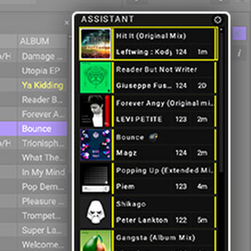Select Super La... album row
Image resolution: width=251 pixels, height=251 pixels.
click(x=42, y=231)
